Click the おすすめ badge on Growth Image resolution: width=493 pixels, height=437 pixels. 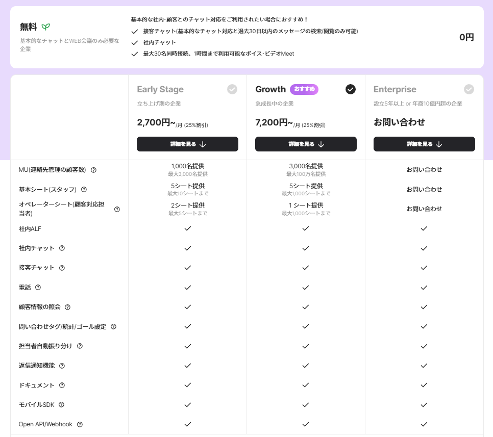click(304, 89)
